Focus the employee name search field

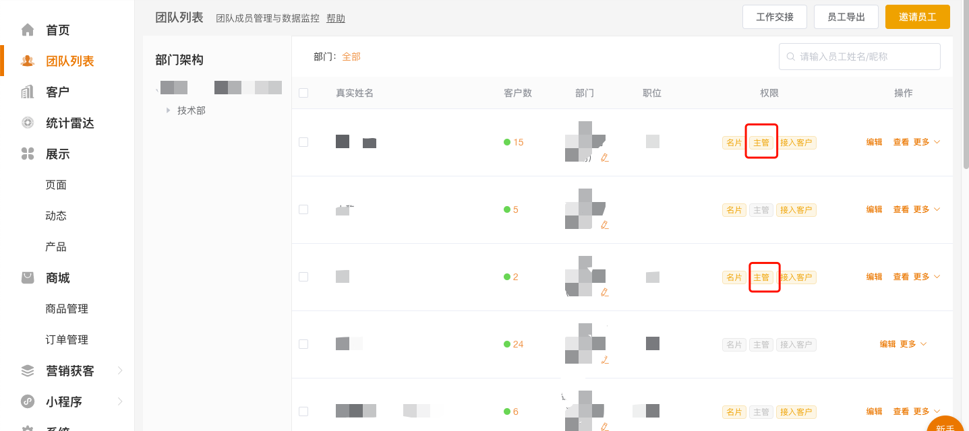pos(867,57)
